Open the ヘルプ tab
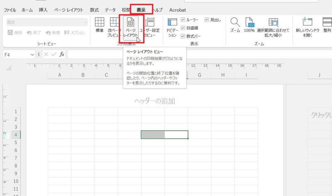The height and width of the screenshot is (196, 332). (158, 10)
